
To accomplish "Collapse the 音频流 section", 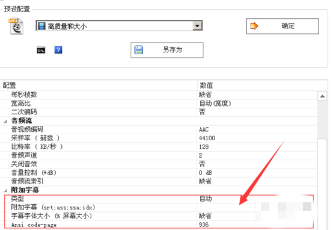I will (x=6, y=121).
